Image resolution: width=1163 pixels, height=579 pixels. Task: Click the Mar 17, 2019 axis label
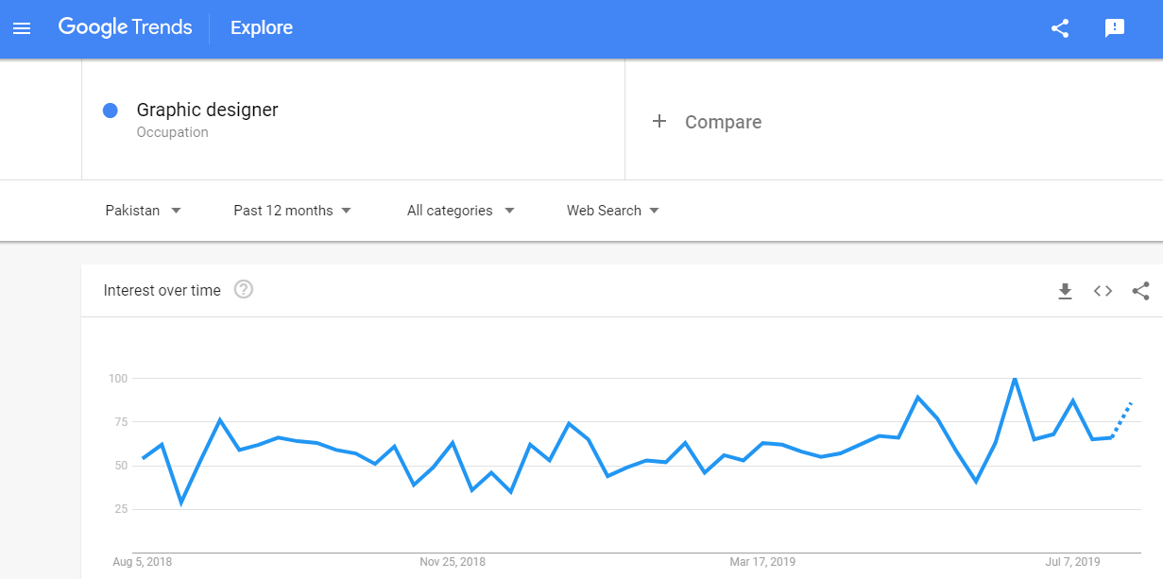(x=762, y=562)
